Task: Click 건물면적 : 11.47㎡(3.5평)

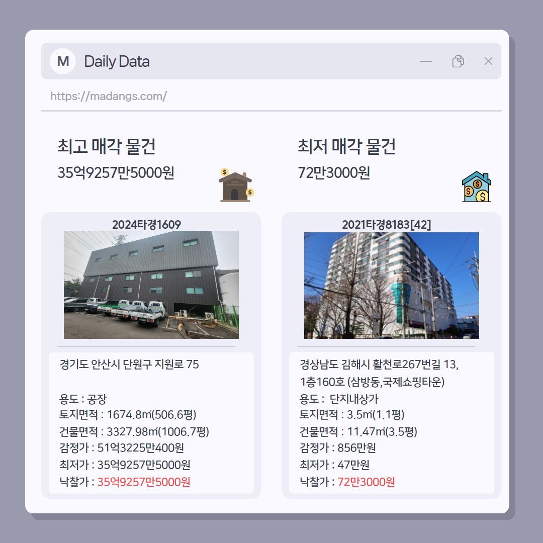Action: click(358, 431)
